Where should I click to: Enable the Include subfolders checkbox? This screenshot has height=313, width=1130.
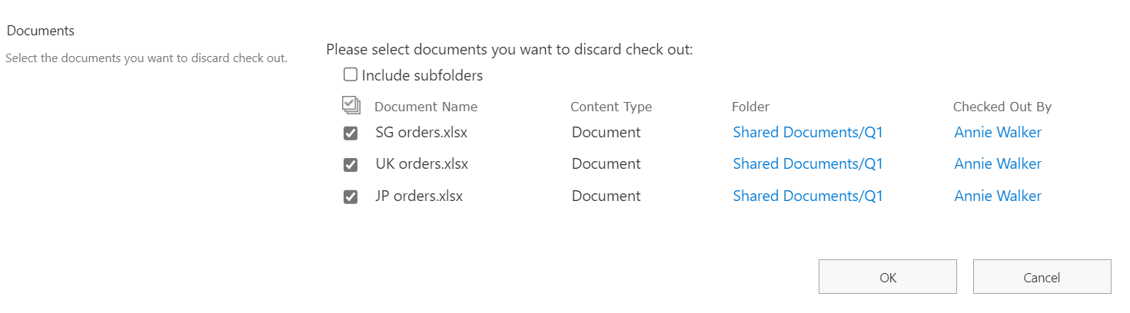click(351, 75)
